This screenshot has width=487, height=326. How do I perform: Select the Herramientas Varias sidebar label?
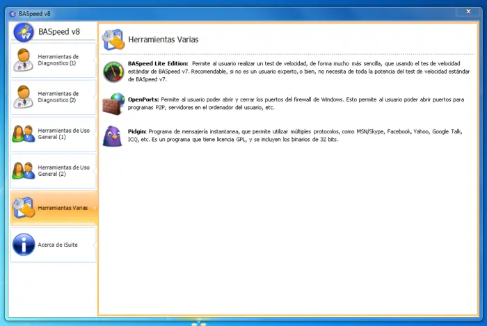tap(63, 208)
